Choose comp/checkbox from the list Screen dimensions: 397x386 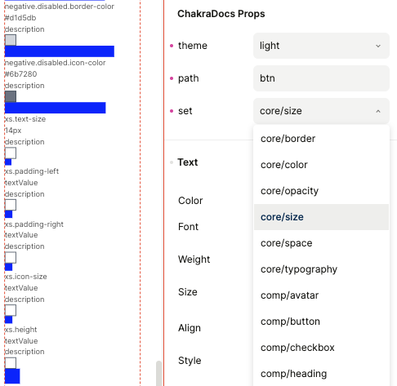click(321, 348)
